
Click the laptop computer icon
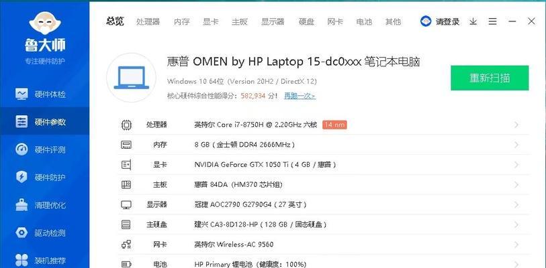coord(131,78)
